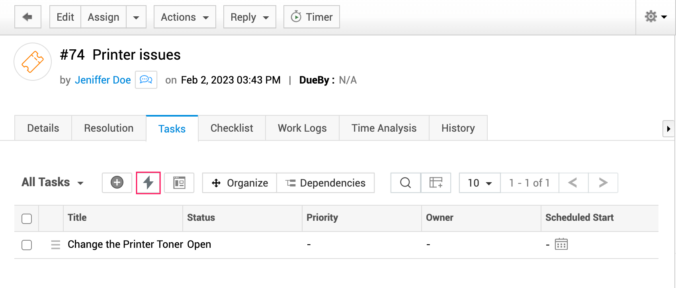The image size is (676, 288).
Task: Click the Assign button
Action: (x=104, y=17)
